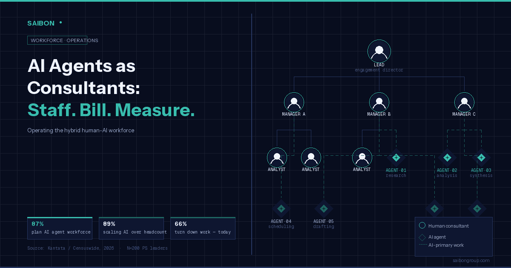Click the 'synthesis' caption under AGENT·03
This screenshot has height=268, width=511.
481,175
